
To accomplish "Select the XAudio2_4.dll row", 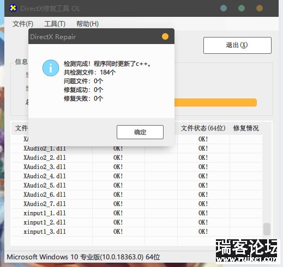I will pos(137,176).
